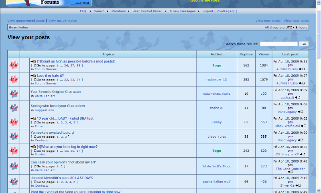Go to page 24 of Love it or hate it
This screenshot has height=193, width=321.
click(x=78, y=80)
